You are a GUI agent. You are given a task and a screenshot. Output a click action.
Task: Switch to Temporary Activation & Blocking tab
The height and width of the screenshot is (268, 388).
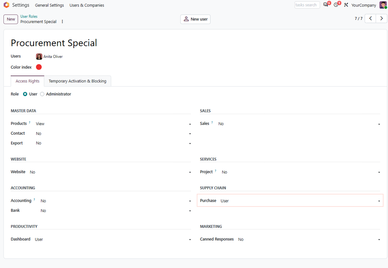pos(78,81)
